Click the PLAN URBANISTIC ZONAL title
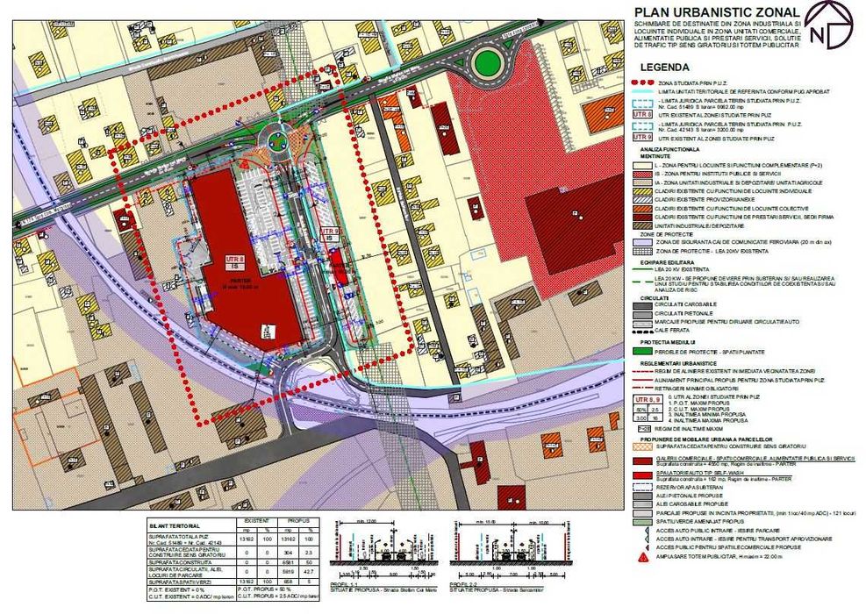The image size is (866, 614). pos(716,12)
